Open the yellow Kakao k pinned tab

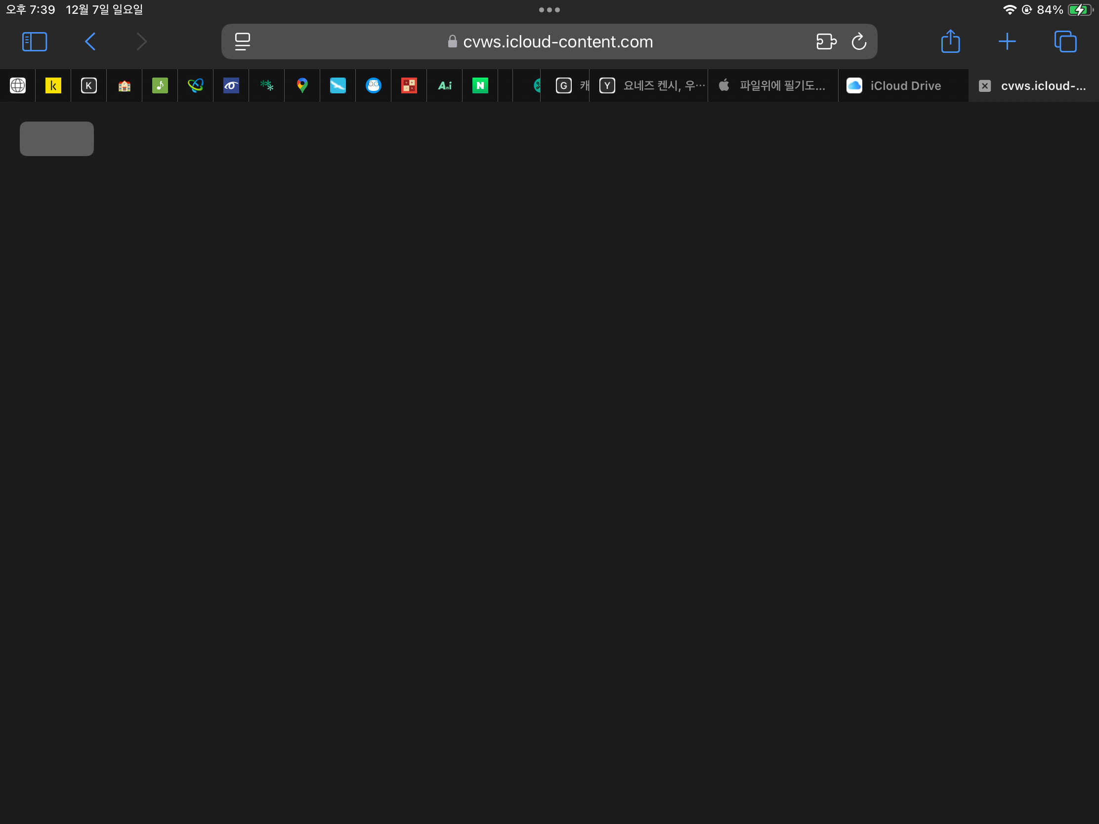[x=53, y=86]
